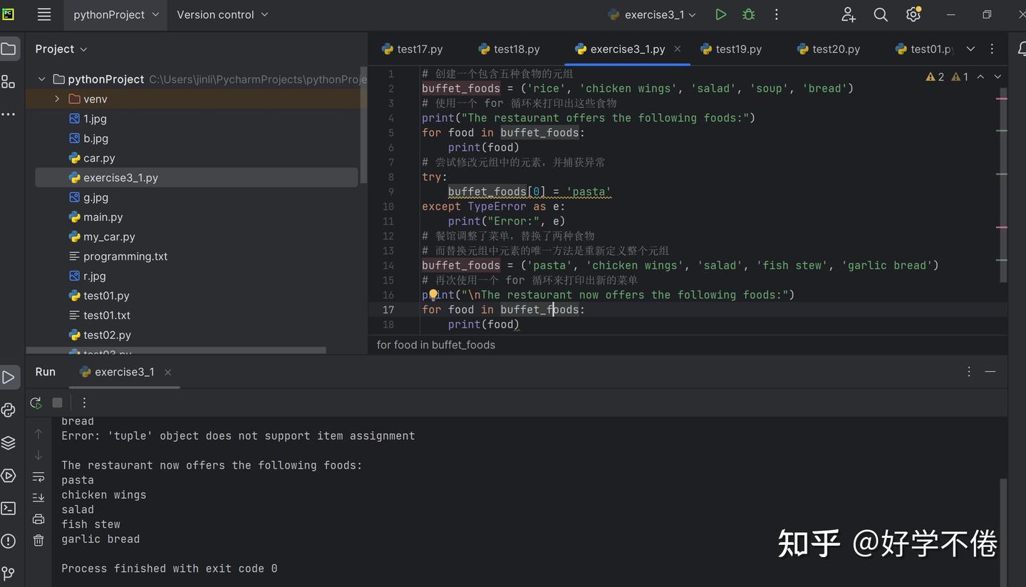Open Version control dropdown menu
Viewport: 1026px width, 587px height.
click(222, 14)
